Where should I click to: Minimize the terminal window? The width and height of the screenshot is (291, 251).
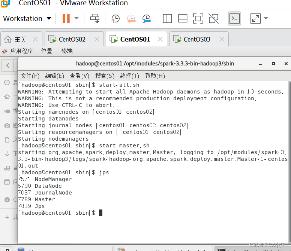coord(261,64)
